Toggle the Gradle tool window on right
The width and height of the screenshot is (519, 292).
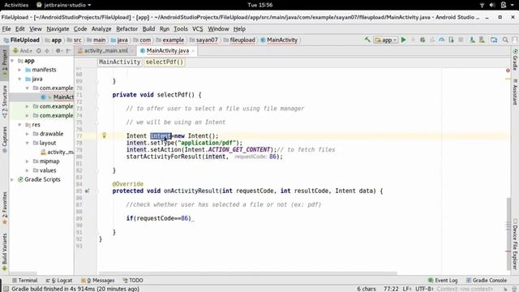(515, 60)
